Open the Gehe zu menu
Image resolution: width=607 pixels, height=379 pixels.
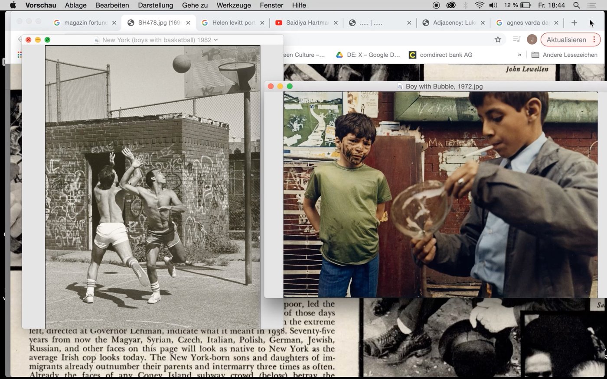point(195,5)
